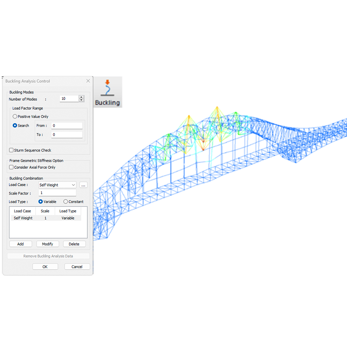Click the To value input field

pyautogui.click(x=67, y=135)
